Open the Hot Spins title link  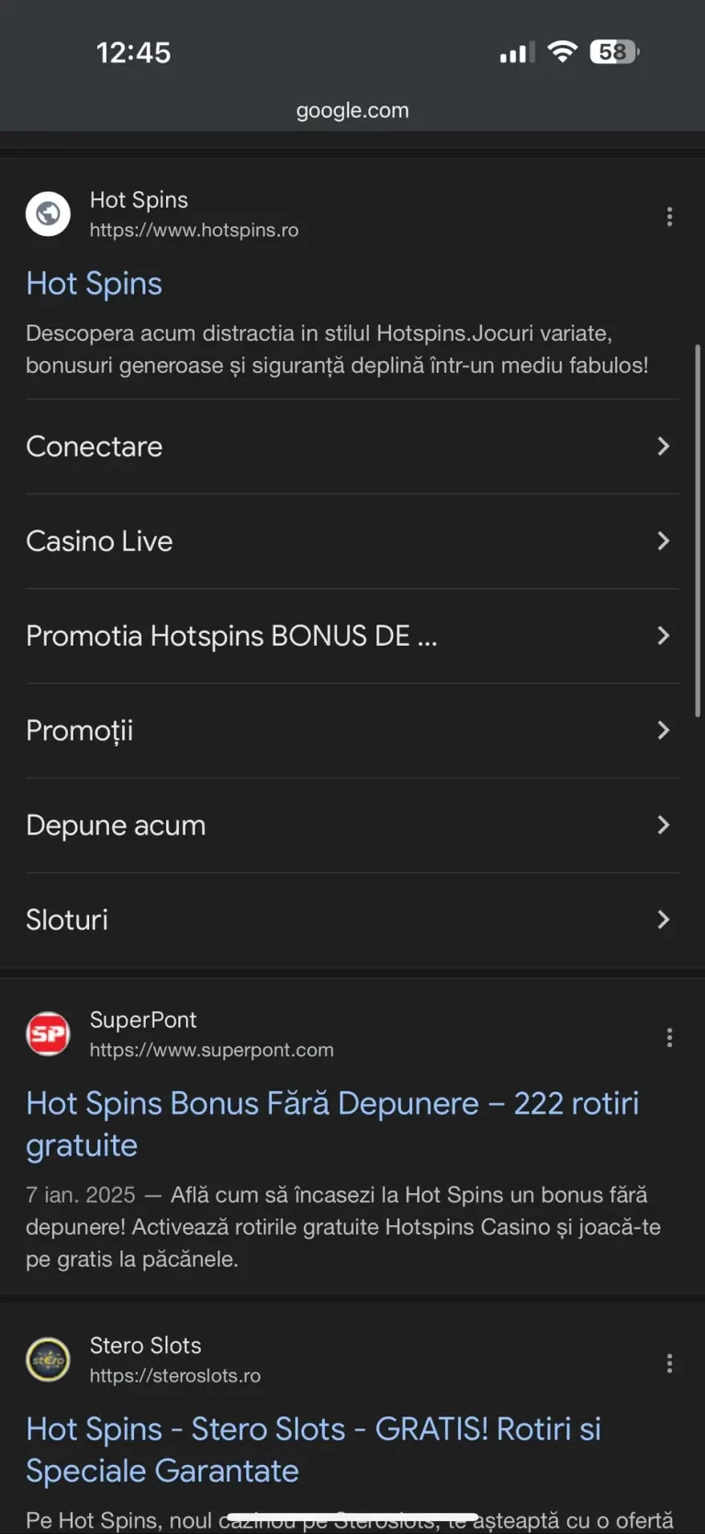[94, 284]
